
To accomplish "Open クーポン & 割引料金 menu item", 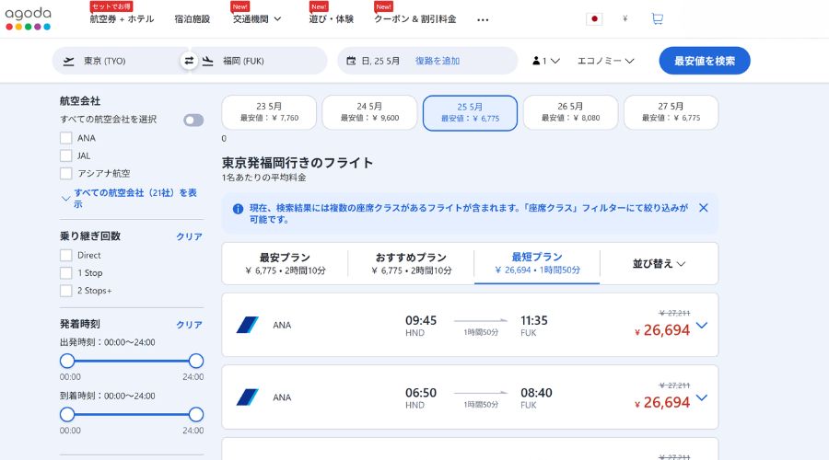I will point(415,19).
